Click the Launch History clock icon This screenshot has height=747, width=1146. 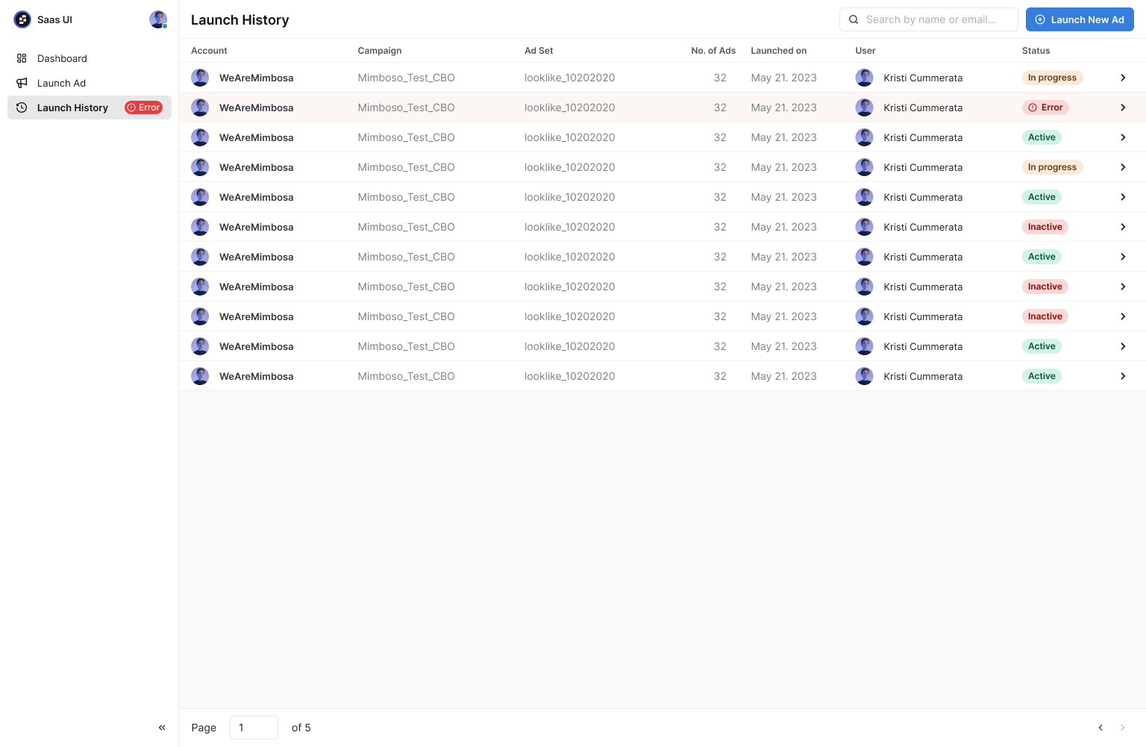(x=22, y=107)
